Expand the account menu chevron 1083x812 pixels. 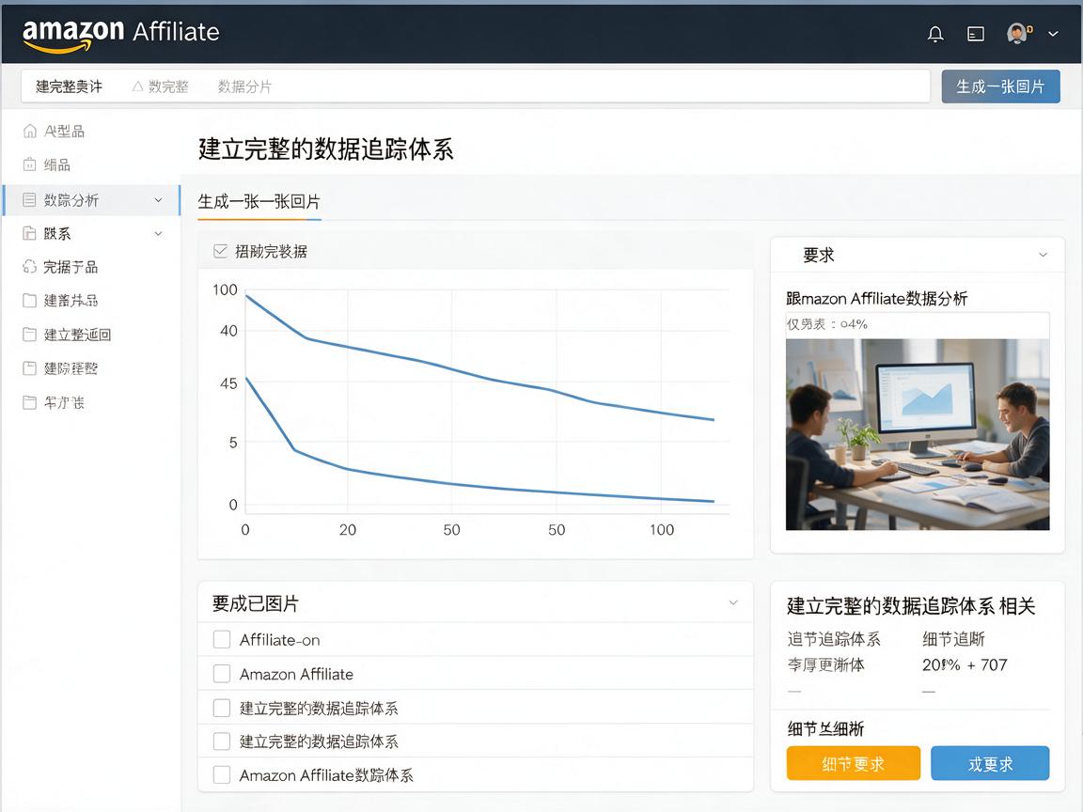point(1053,33)
